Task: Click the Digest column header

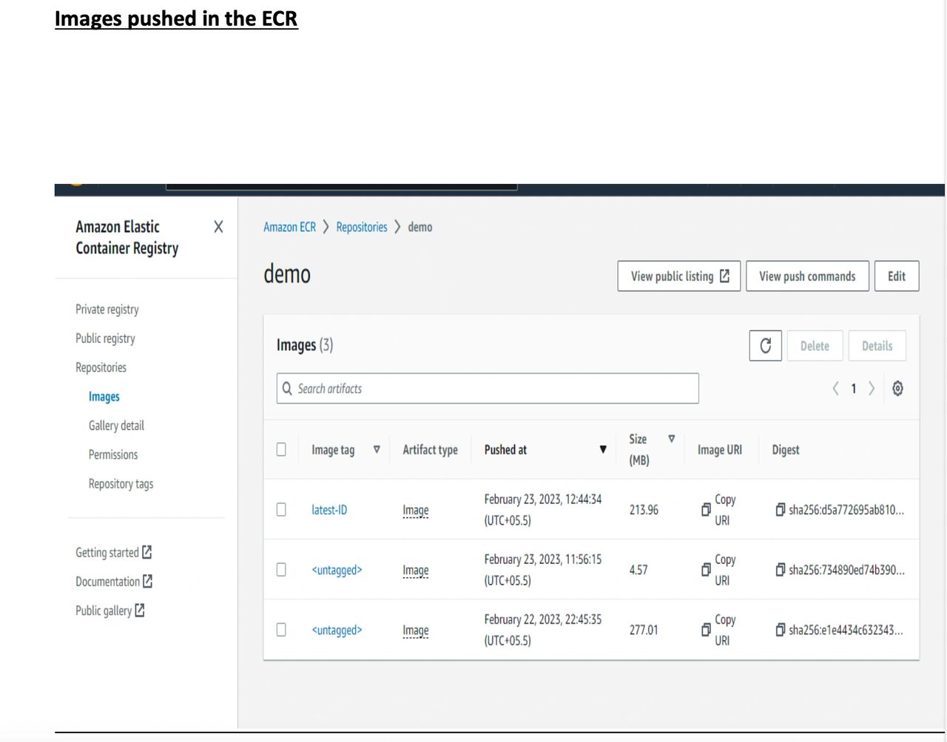Action: point(785,449)
